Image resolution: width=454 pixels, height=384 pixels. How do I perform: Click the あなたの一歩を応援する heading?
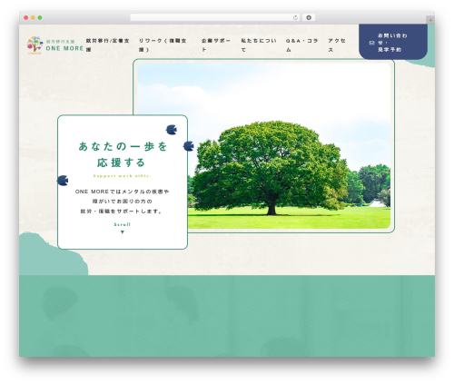coord(123,154)
